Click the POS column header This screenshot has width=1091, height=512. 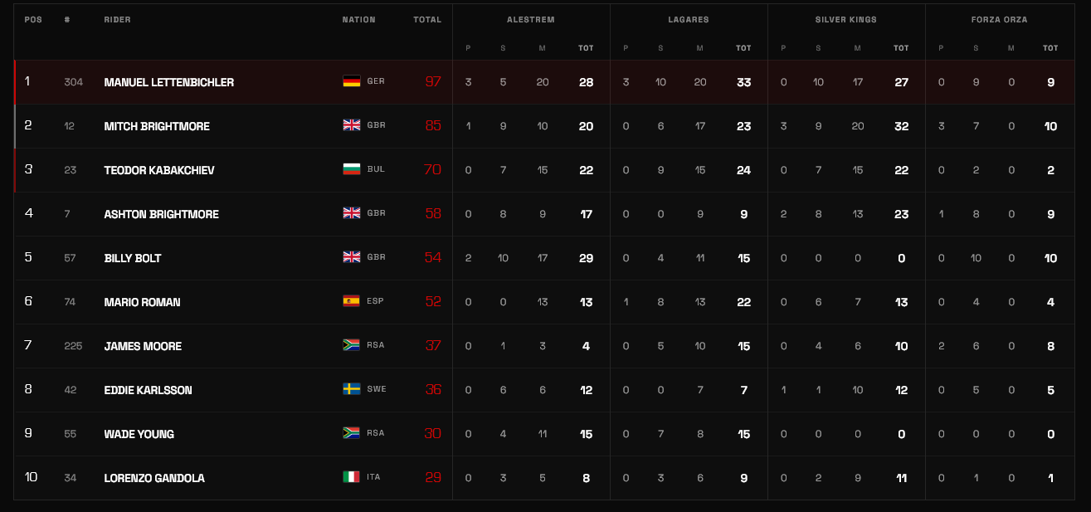pos(33,20)
